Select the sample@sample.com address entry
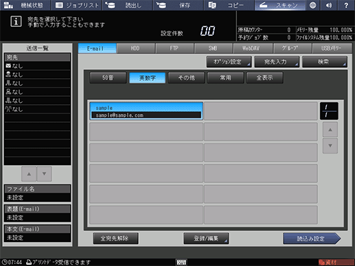The image size is (355, 266). (146, 111)
